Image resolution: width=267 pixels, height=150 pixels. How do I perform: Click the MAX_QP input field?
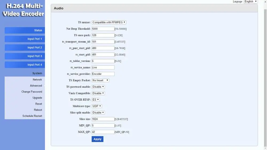(x=103, y=132)
